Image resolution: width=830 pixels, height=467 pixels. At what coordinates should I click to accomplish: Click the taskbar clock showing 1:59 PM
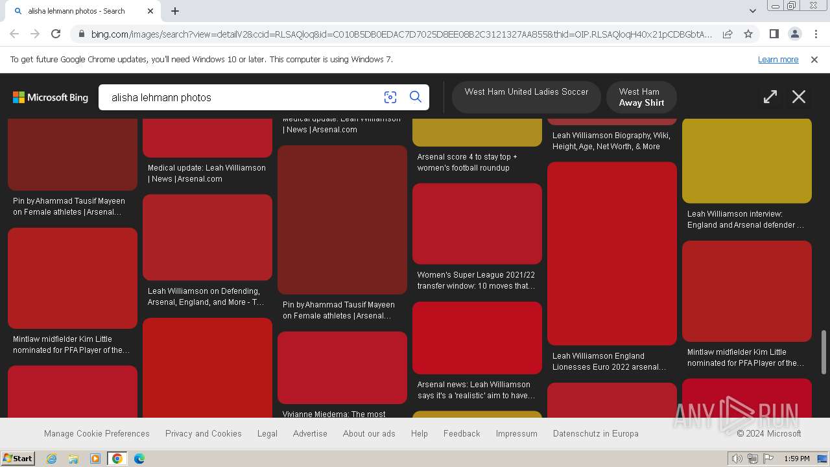click(x=797, y=459)
